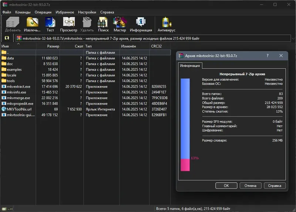The height and width of the screenshot is (212, 296).
Task: Sort list by the Имя column header
Action: pyautogui.click(x=5, y=46)
